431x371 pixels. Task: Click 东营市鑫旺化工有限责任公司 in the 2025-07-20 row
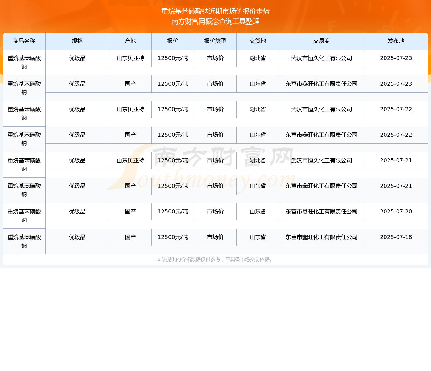point(322,212)
